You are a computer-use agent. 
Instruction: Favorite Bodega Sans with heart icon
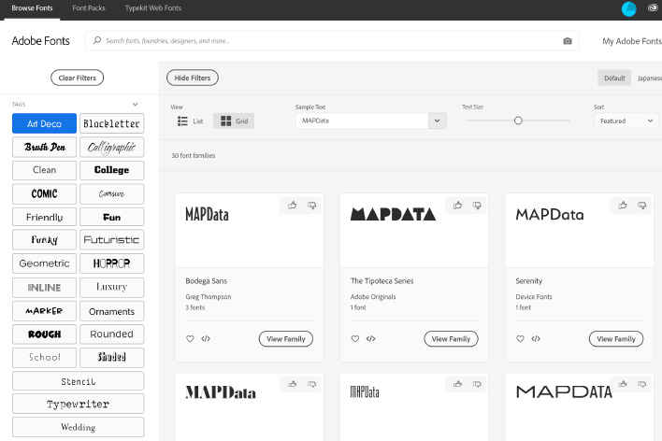190,338
